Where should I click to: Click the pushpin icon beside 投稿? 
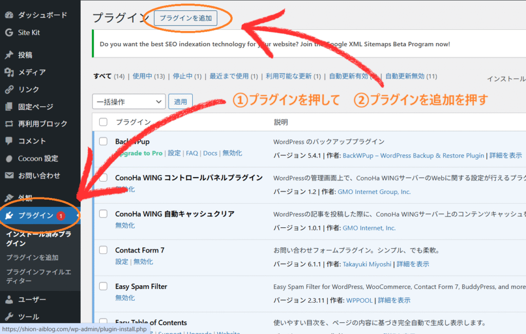tap(9, 54)
